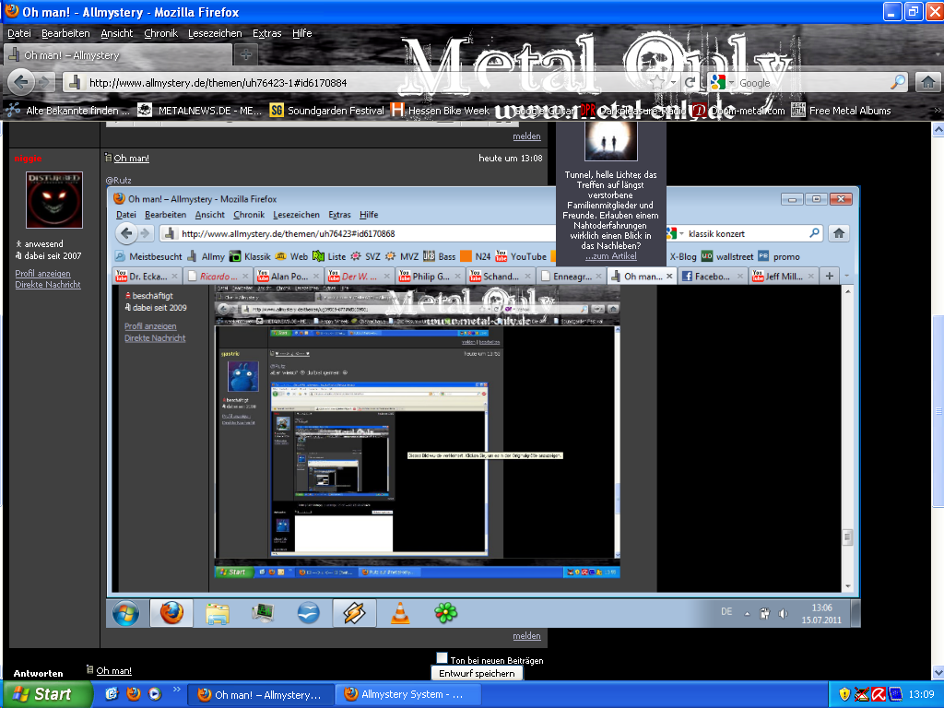
Task: Click Entwurf speichern button
Action: (477, 673)
